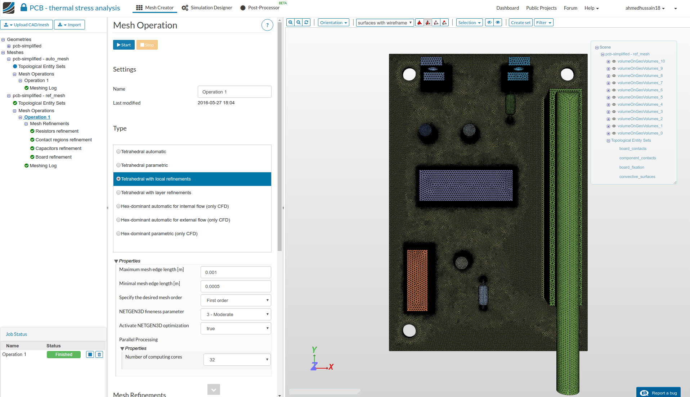This screenshot has height=397, width=690.
Task: Select the pyramid with red point selection mode
Action: (444, 23)
